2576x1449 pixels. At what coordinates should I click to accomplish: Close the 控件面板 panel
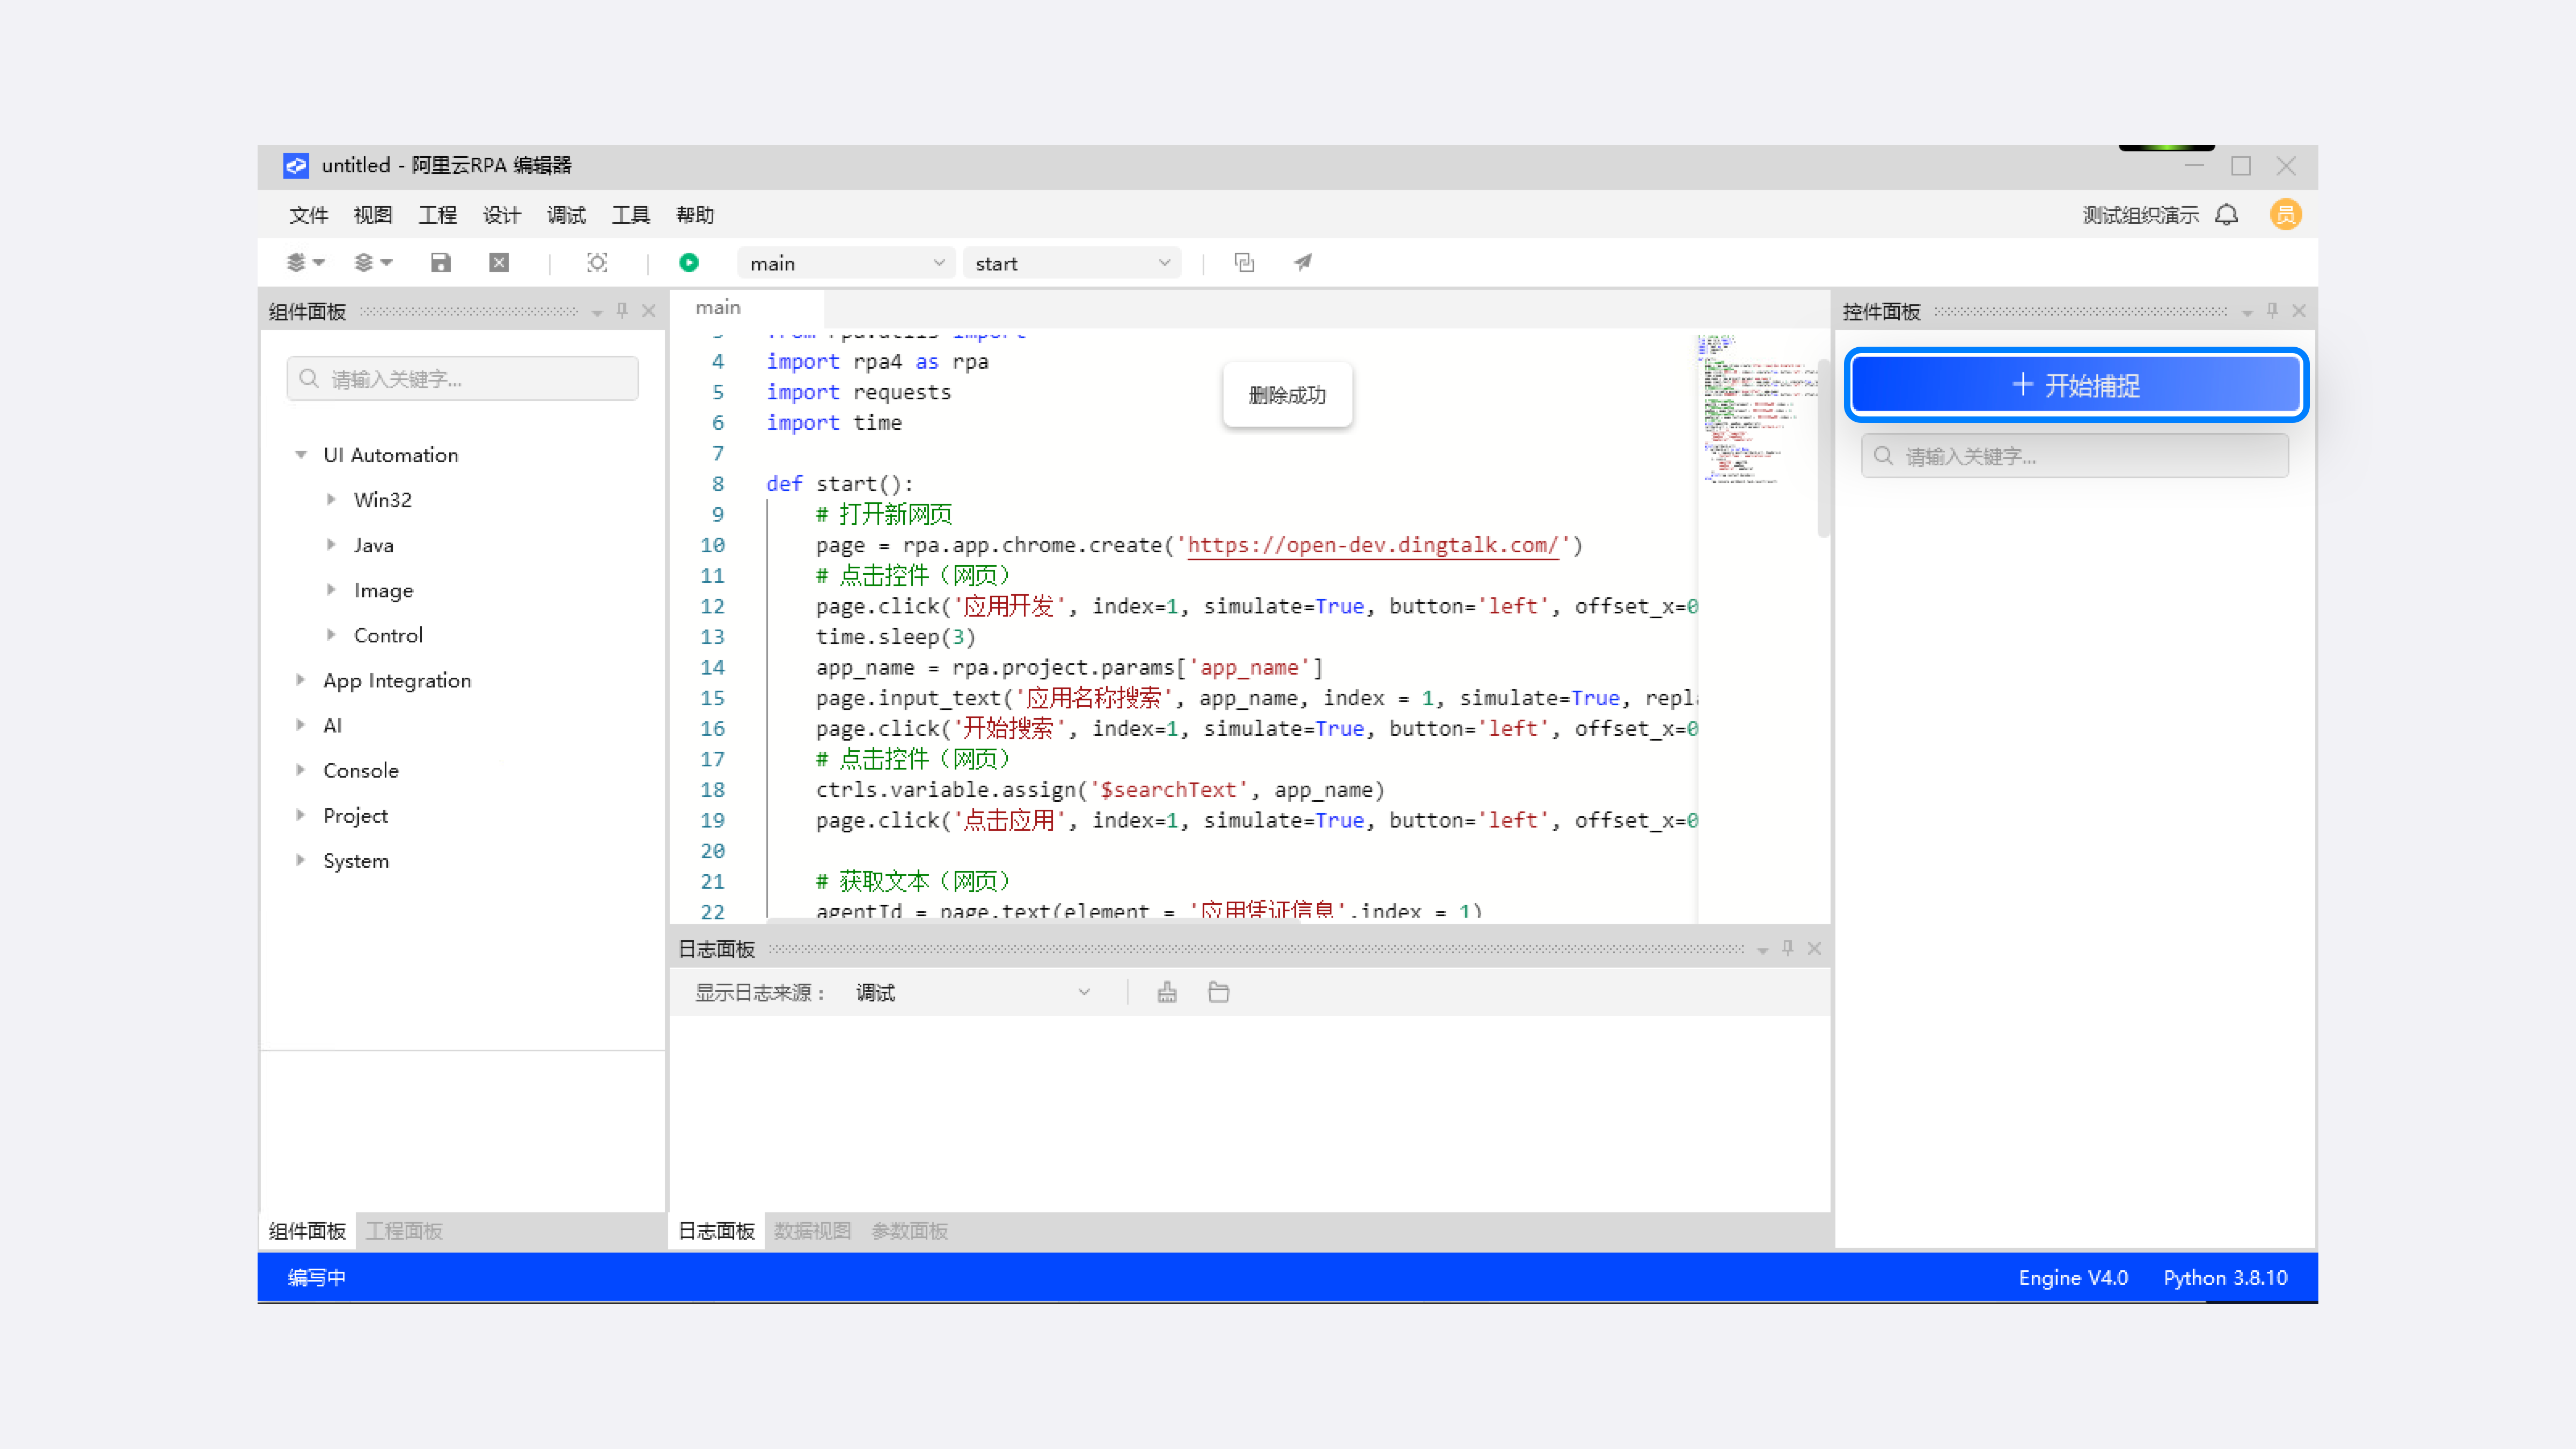click(2299, 311)
